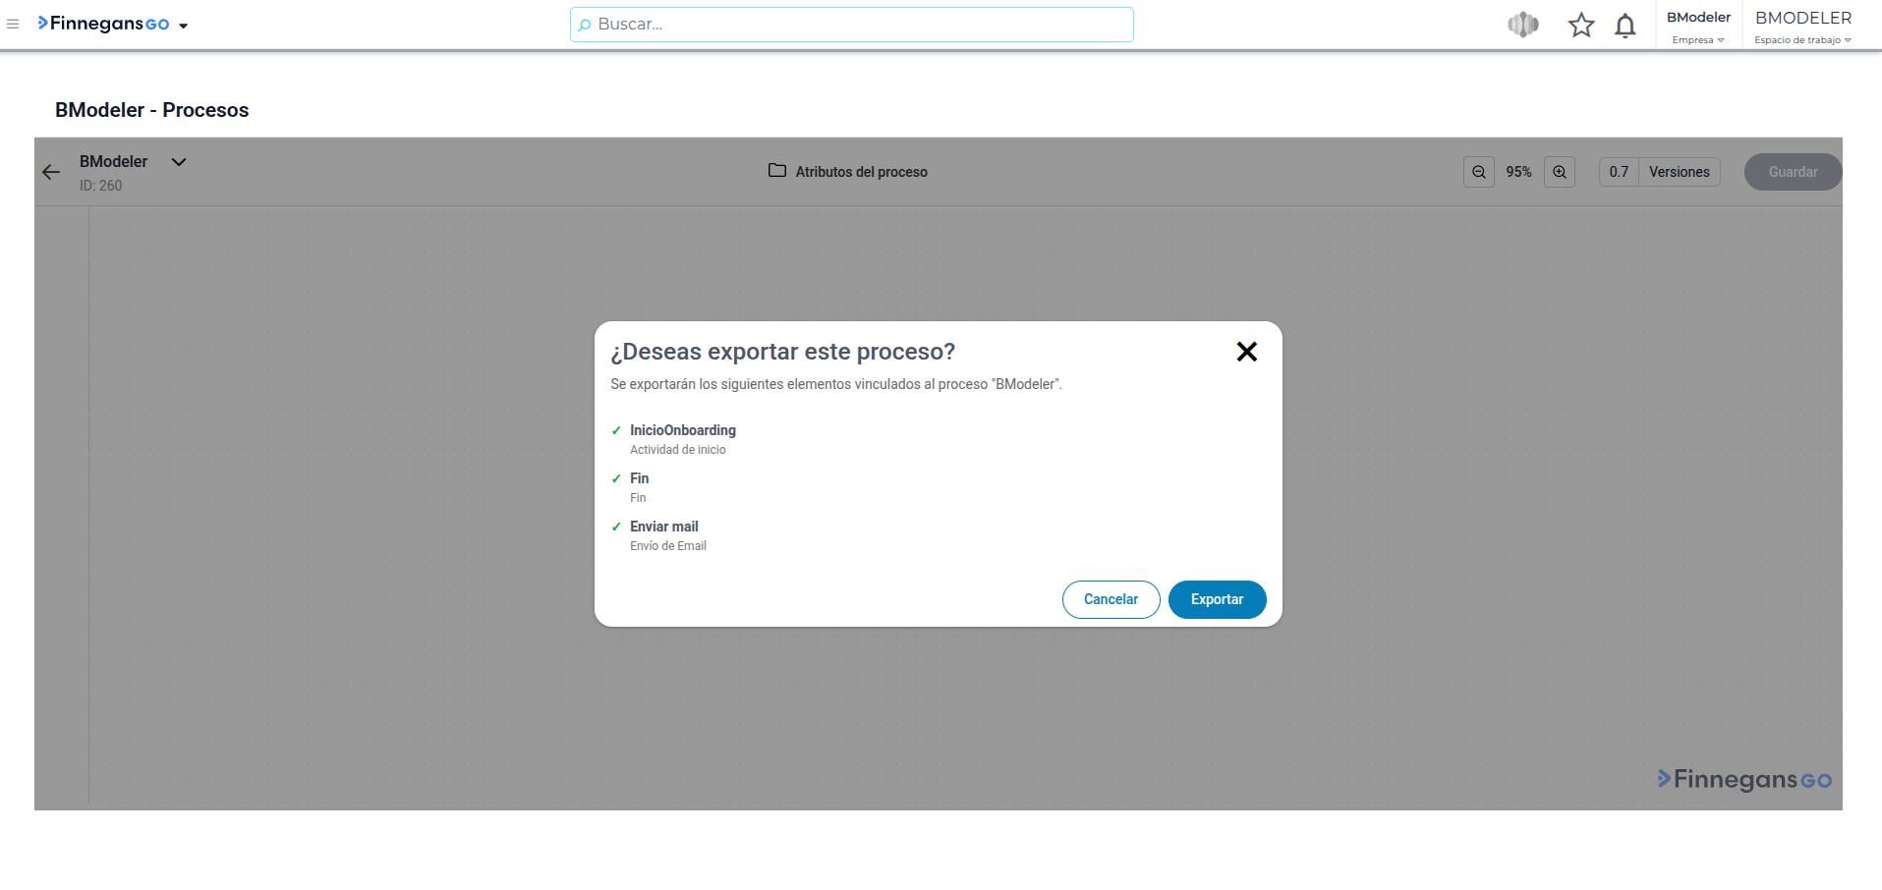Open Atributos del proceso
The width and height of the screenshot is (1882, 890).
coord(847,172)
